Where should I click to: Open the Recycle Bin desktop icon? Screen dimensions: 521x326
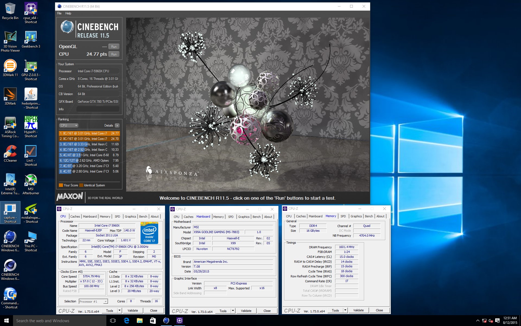coord(10,11)
